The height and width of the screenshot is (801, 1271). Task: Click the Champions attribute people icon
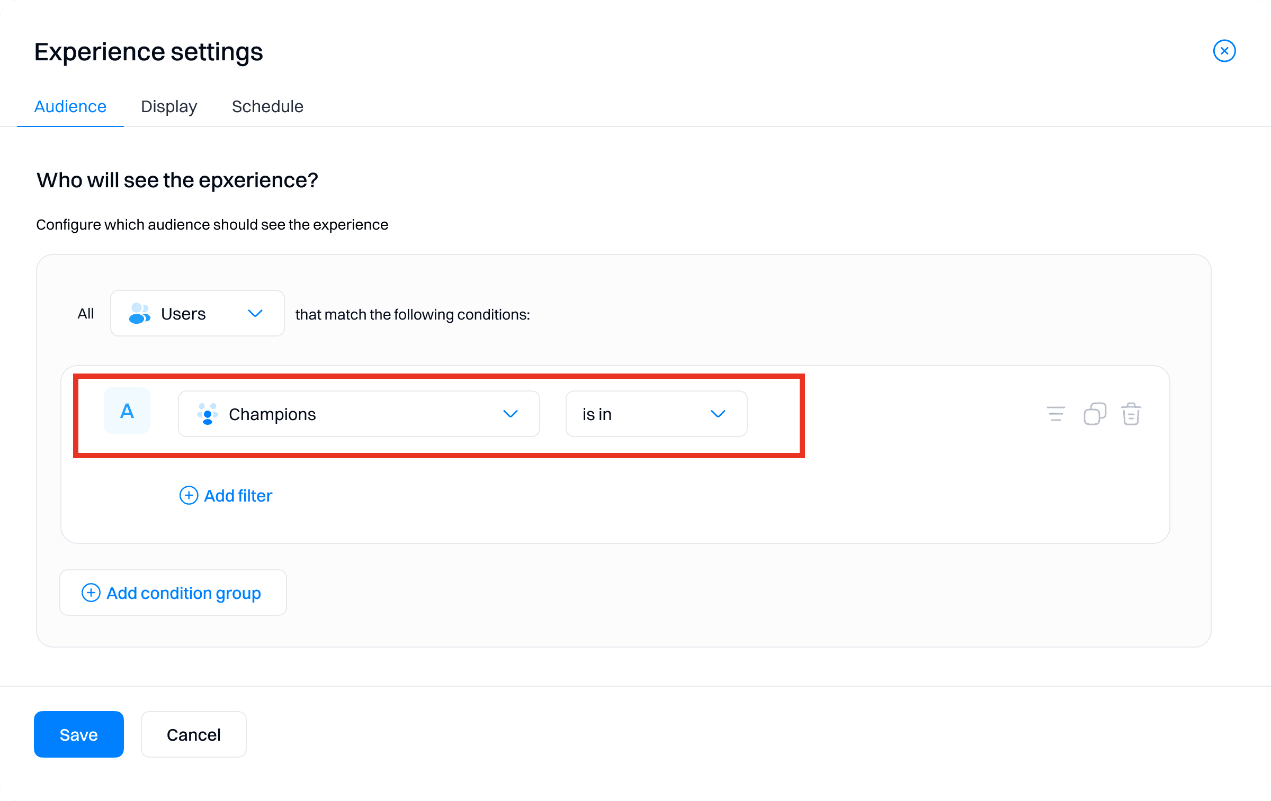(207, 414)
